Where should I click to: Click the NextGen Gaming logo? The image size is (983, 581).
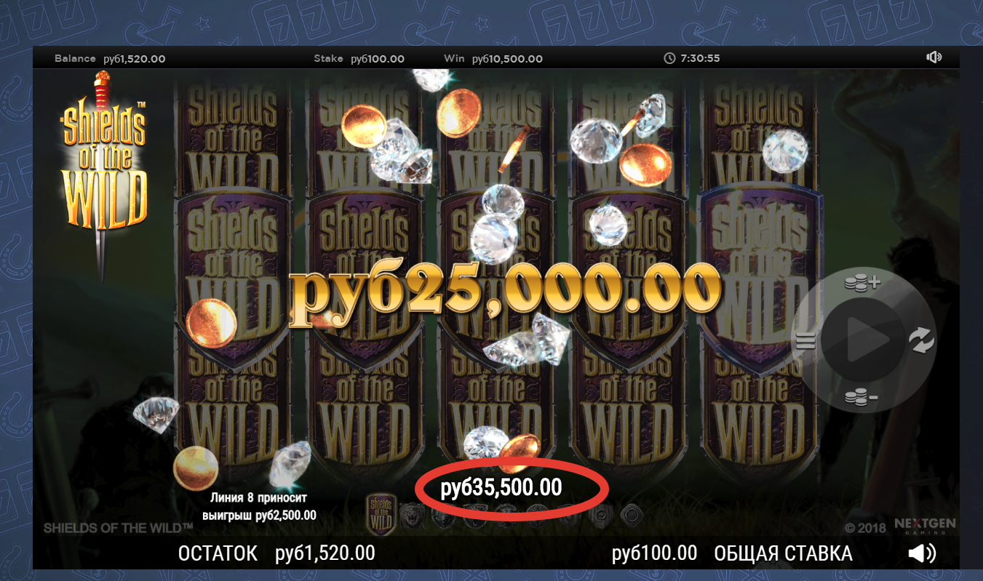point(925,526)
